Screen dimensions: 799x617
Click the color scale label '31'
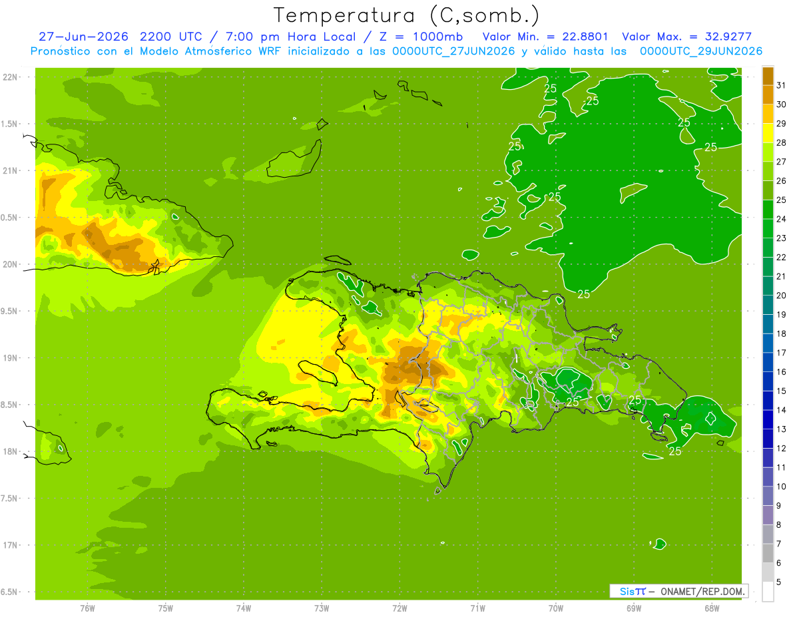click(x=782, y=85)
